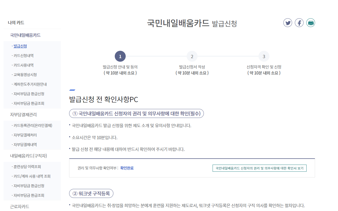
Task: Select 국민내일배움카드 sidebar section
Action: click(25, 35)
